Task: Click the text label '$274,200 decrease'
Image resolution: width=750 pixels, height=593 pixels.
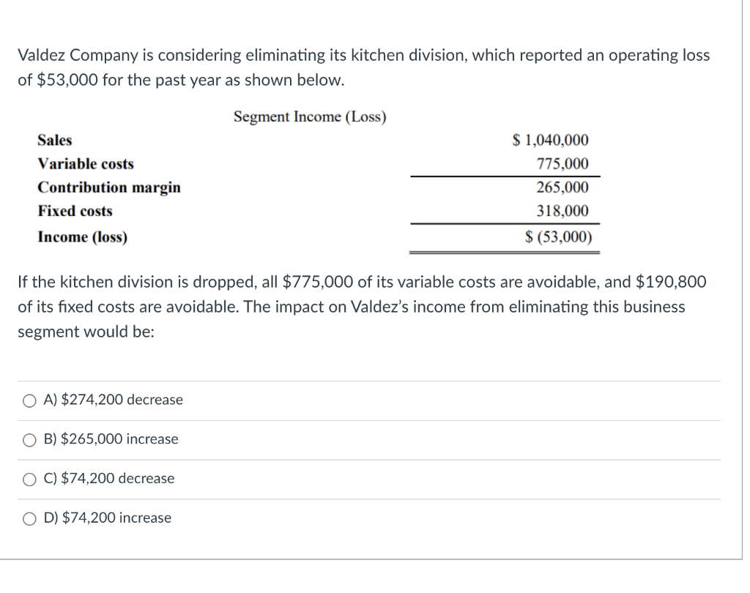Action: point(123,400)
